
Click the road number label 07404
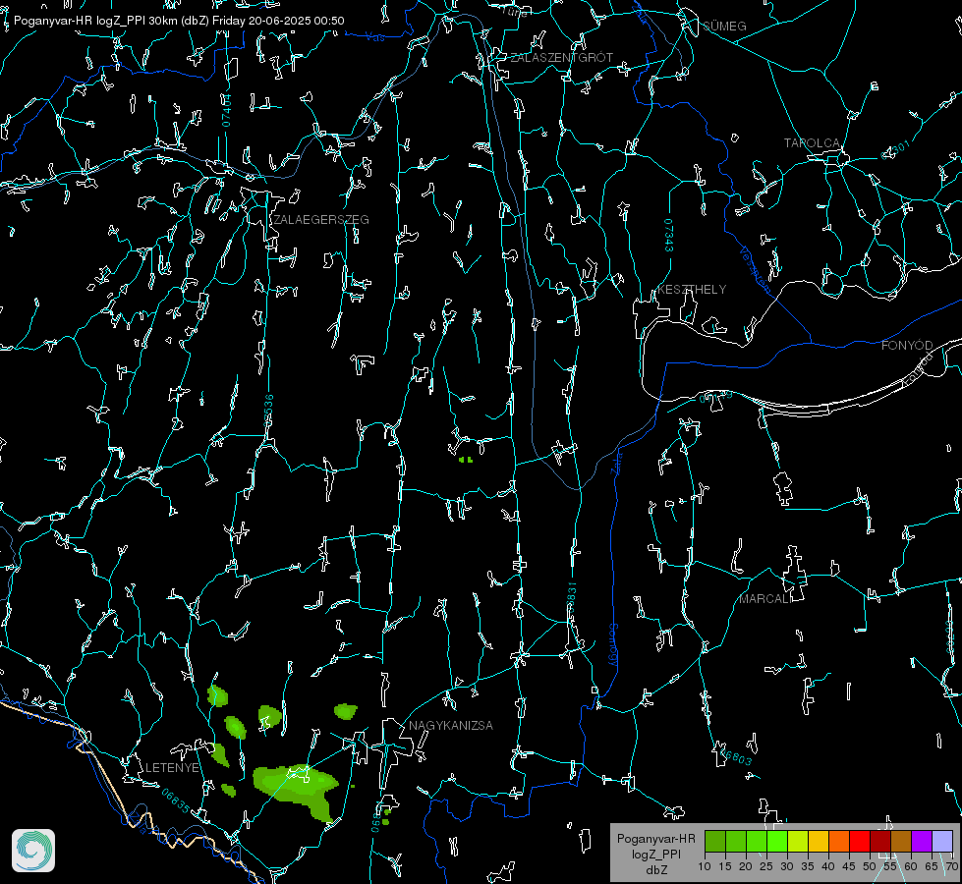(x=226, y=111)
